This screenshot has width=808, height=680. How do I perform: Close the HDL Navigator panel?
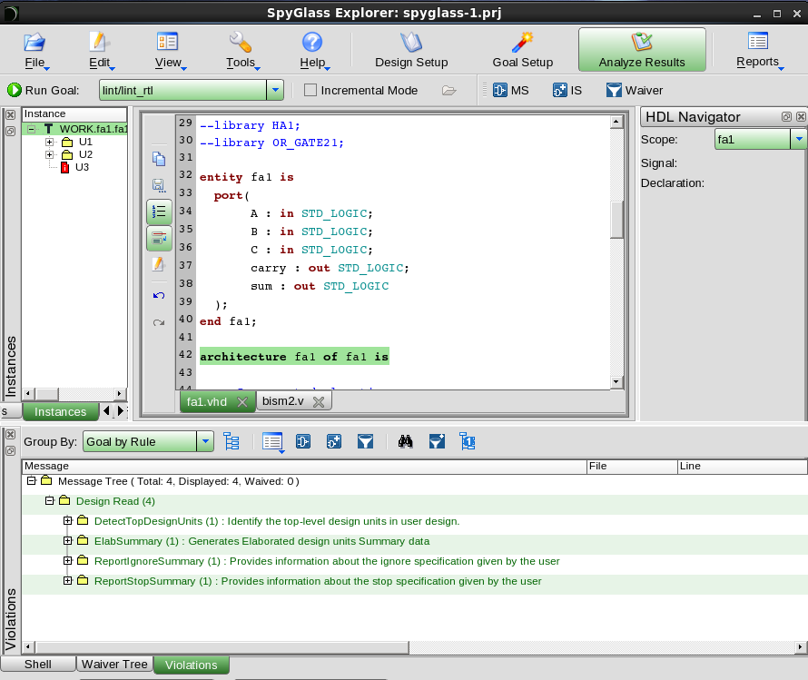(801, 117)
